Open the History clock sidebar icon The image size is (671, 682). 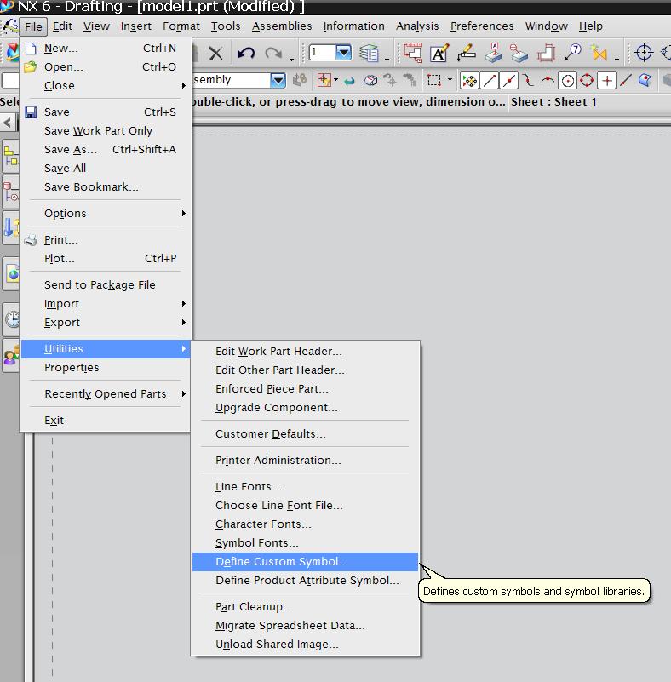click(12, 319)
